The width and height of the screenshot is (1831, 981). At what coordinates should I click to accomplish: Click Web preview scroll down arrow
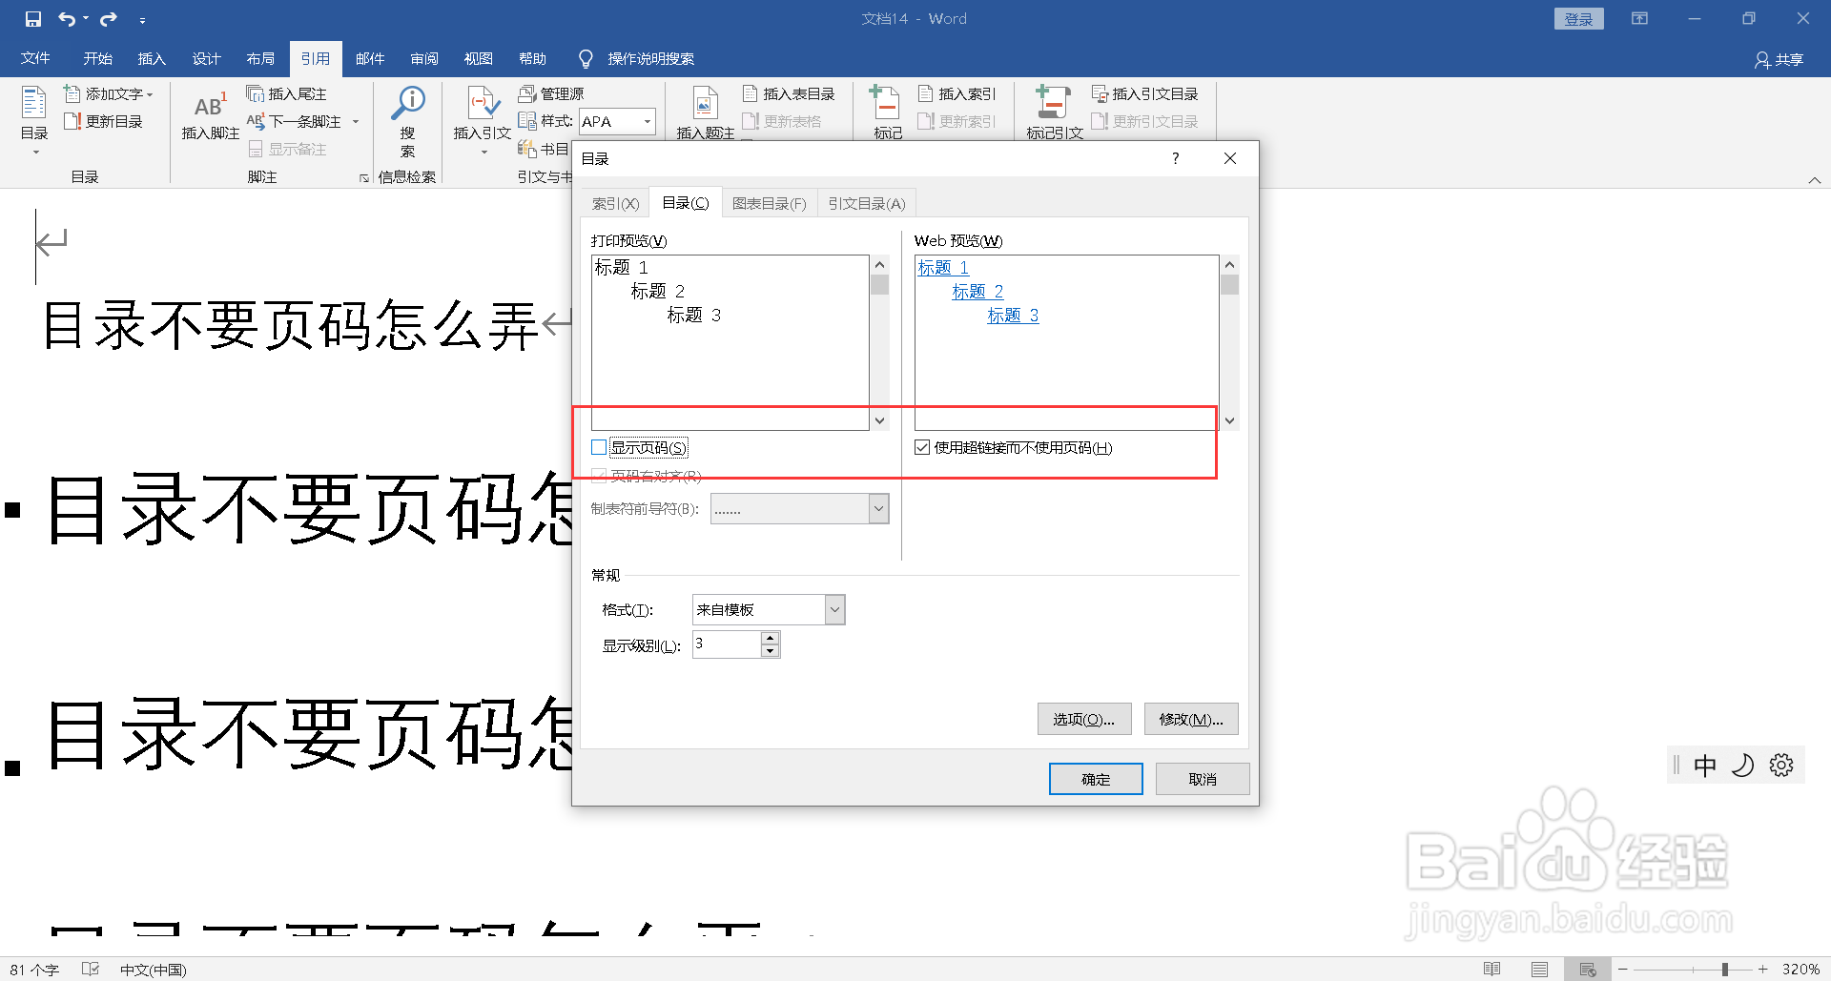(x=1229, y=420)
